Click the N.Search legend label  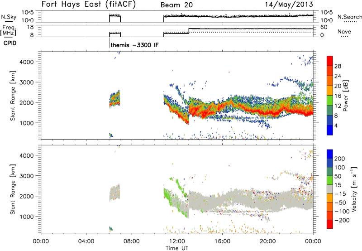pyautogui.click(x=349, y=17)
